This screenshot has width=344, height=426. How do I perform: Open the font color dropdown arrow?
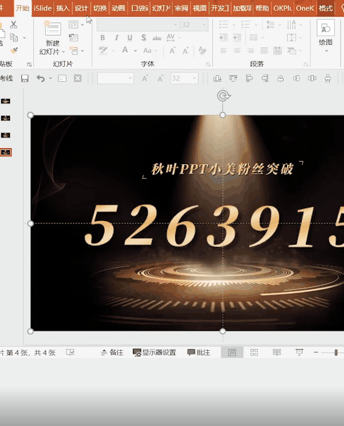pos(135,50)
